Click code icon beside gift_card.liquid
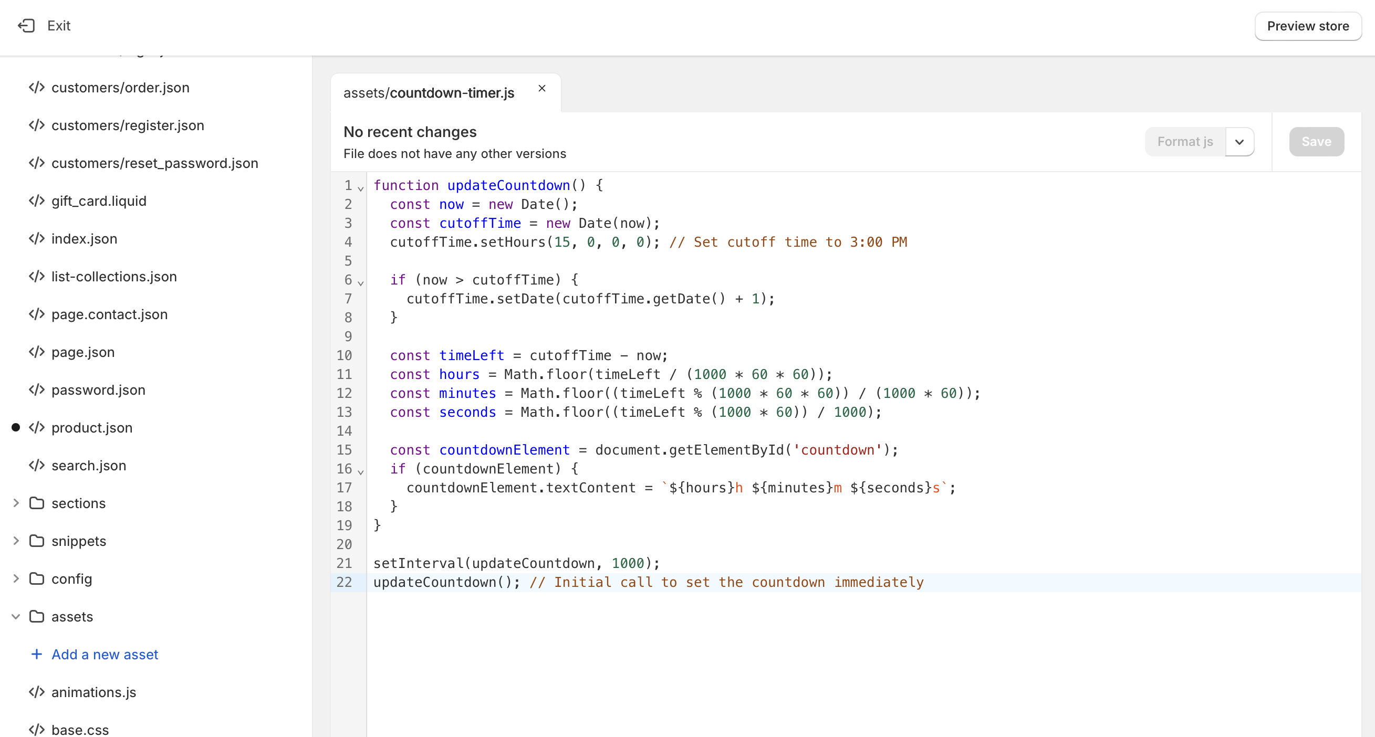Viewport: 1375px width, 737px height. pyautogui.click(x=36, y=201)
